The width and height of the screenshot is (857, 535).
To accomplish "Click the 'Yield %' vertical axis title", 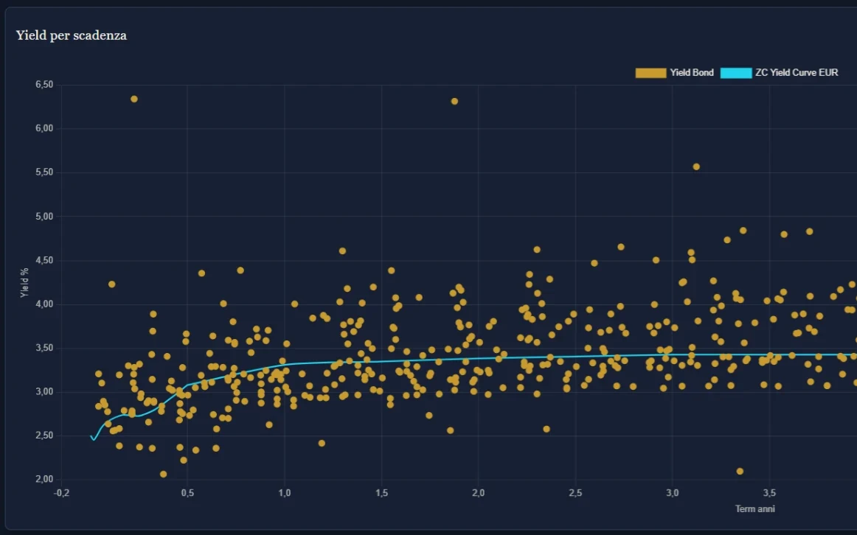I will 24,283.
